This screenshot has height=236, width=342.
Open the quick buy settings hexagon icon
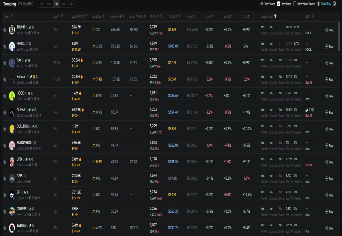click(334, 4)
